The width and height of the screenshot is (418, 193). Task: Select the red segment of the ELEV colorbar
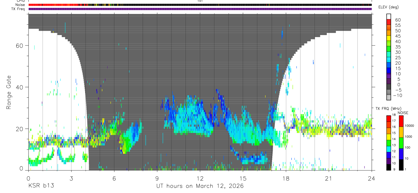pos(389,21)
